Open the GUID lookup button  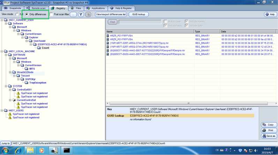(138, 14)
